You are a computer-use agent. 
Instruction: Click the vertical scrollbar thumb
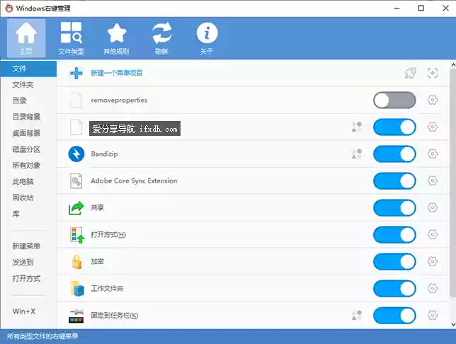click(453, 183)
